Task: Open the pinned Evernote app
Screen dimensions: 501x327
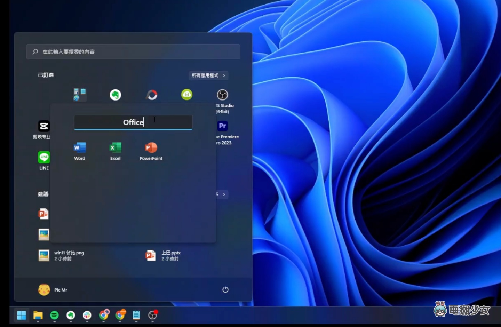Action: (116, 95)
